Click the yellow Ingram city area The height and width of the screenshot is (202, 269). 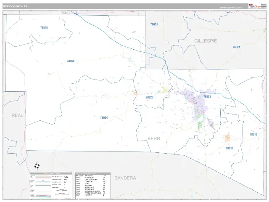tap(165, 90)
